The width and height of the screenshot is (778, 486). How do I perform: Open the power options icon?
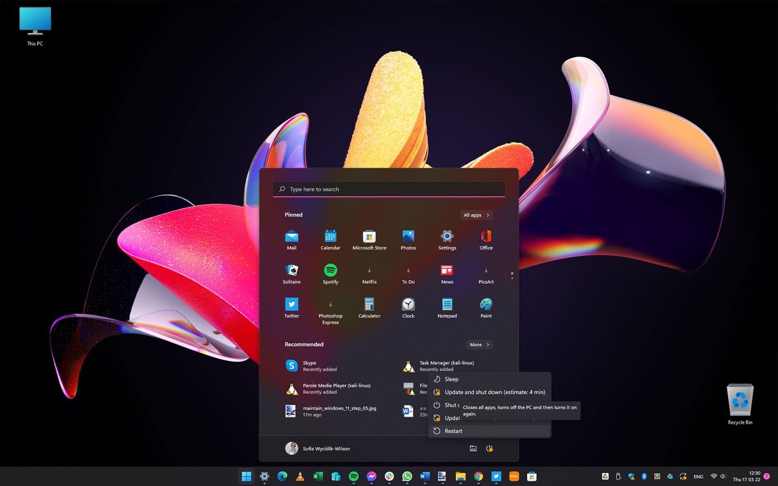click(491, 448)
